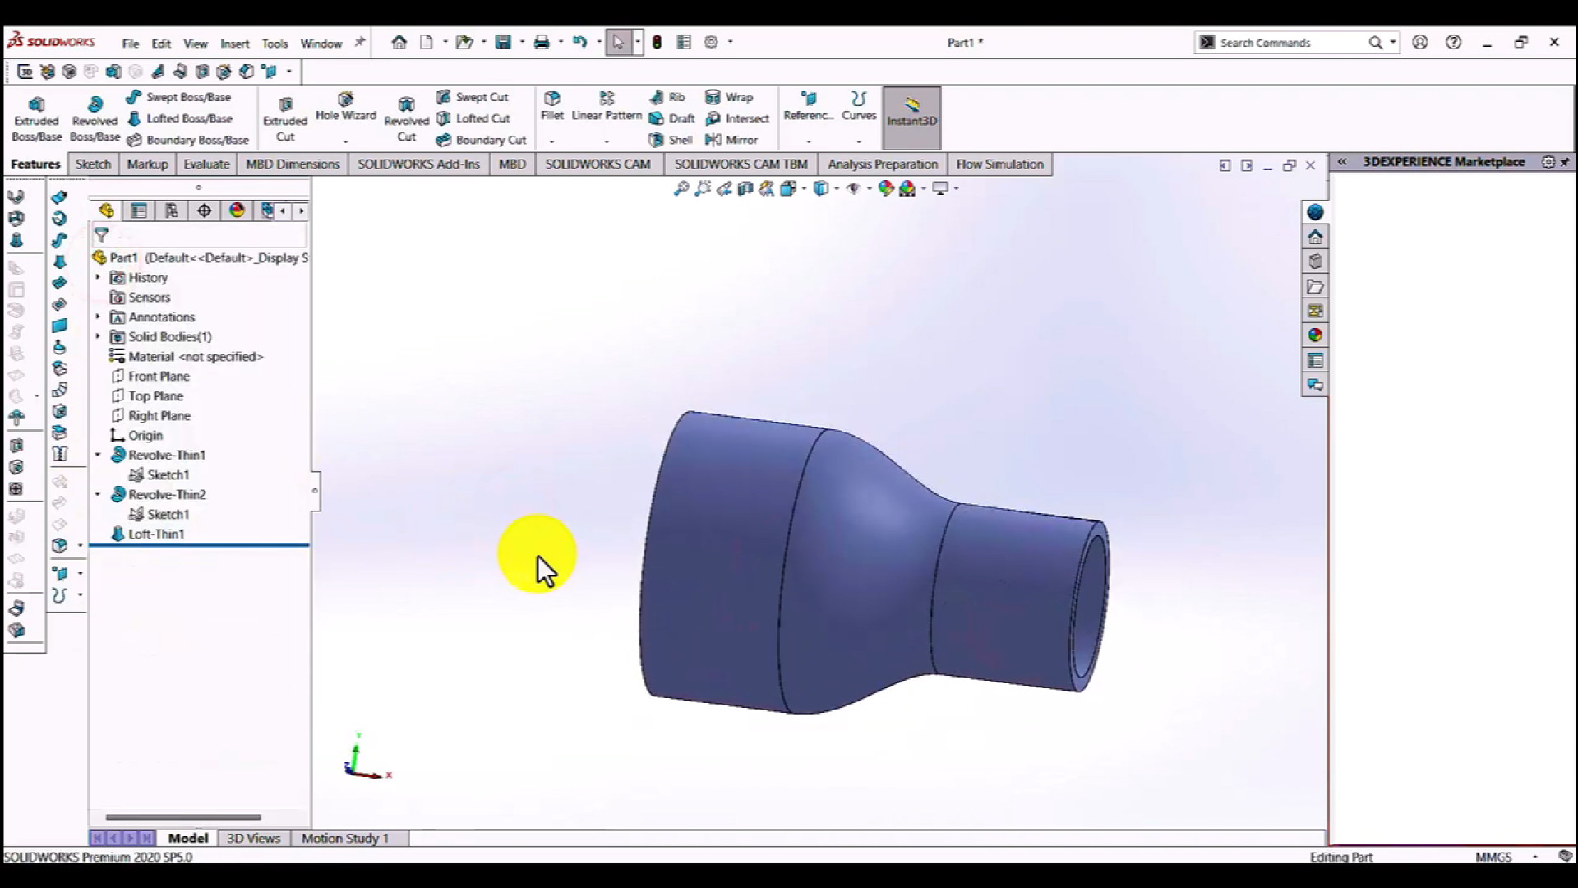Open the Search Commands dropdown arrow

tap(1393, 43)
